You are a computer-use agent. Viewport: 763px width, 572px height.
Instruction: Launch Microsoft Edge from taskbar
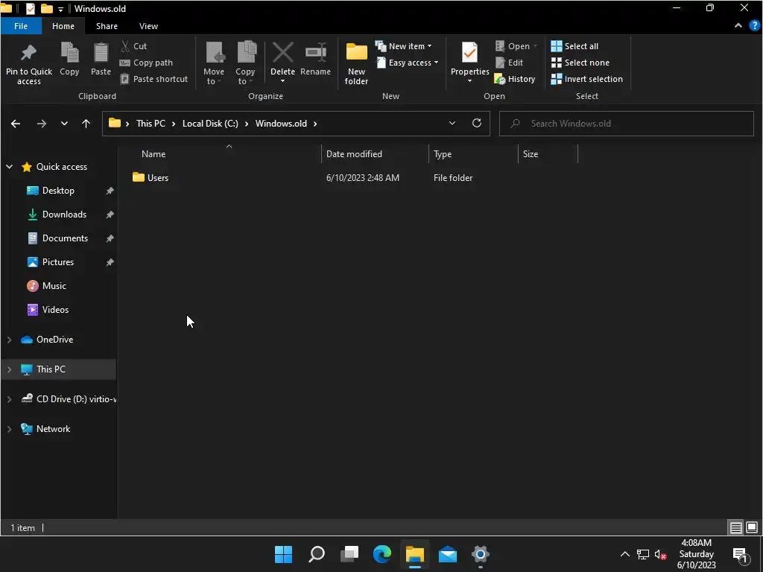(x=382, y=554)
